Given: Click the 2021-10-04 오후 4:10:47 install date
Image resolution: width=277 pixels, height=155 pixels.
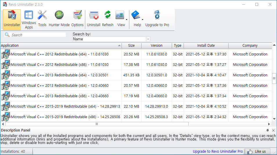Looking at the screenshot, I should coord(206,75).
